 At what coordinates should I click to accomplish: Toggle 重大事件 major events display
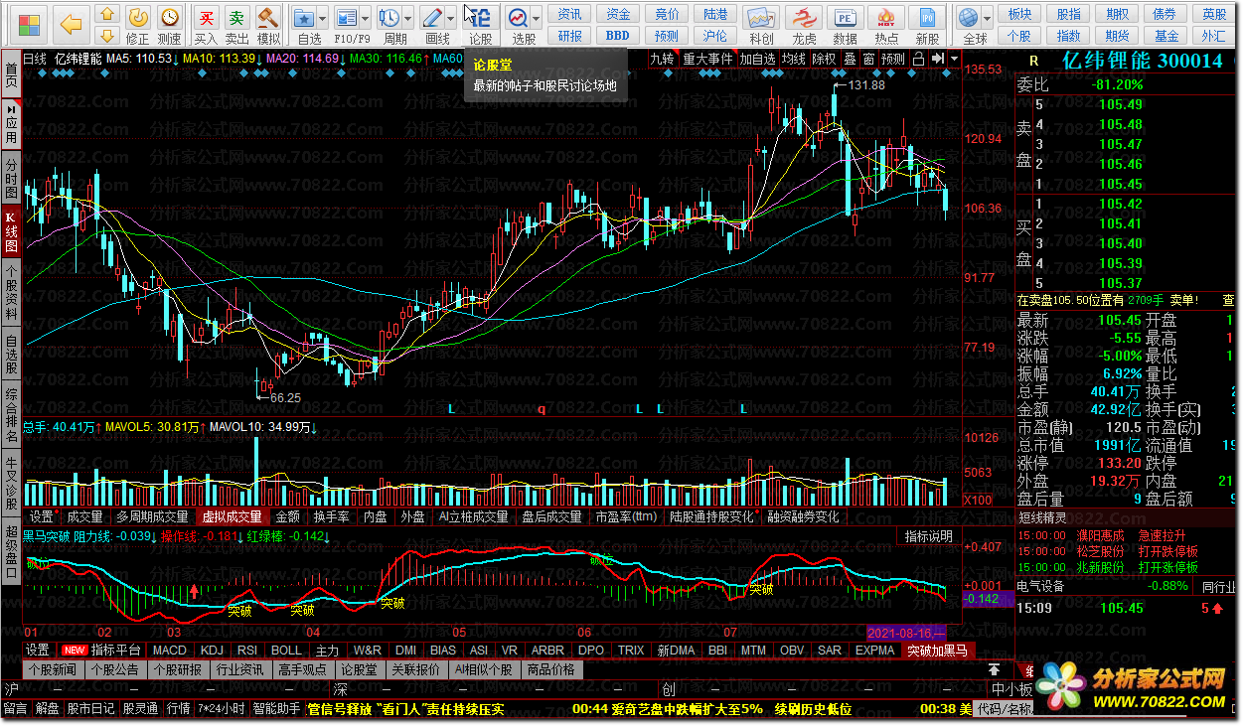(x=707, y=59)
